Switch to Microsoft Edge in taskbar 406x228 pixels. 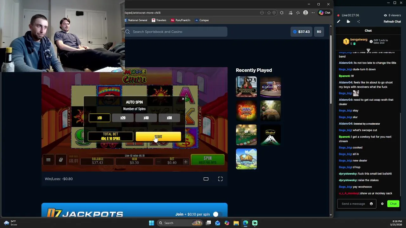click(245, 223)
